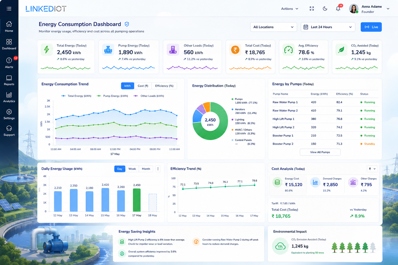Open Support headset icon
Screen dimensions: 398x265
point(9,131)
